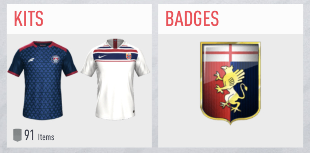Click the 91 Items count label

[39, 135]
